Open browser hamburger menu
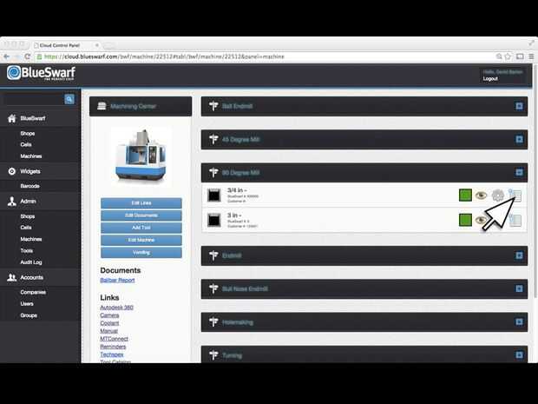The width and height of the screenshot is (538, 404). pos(531,56)
